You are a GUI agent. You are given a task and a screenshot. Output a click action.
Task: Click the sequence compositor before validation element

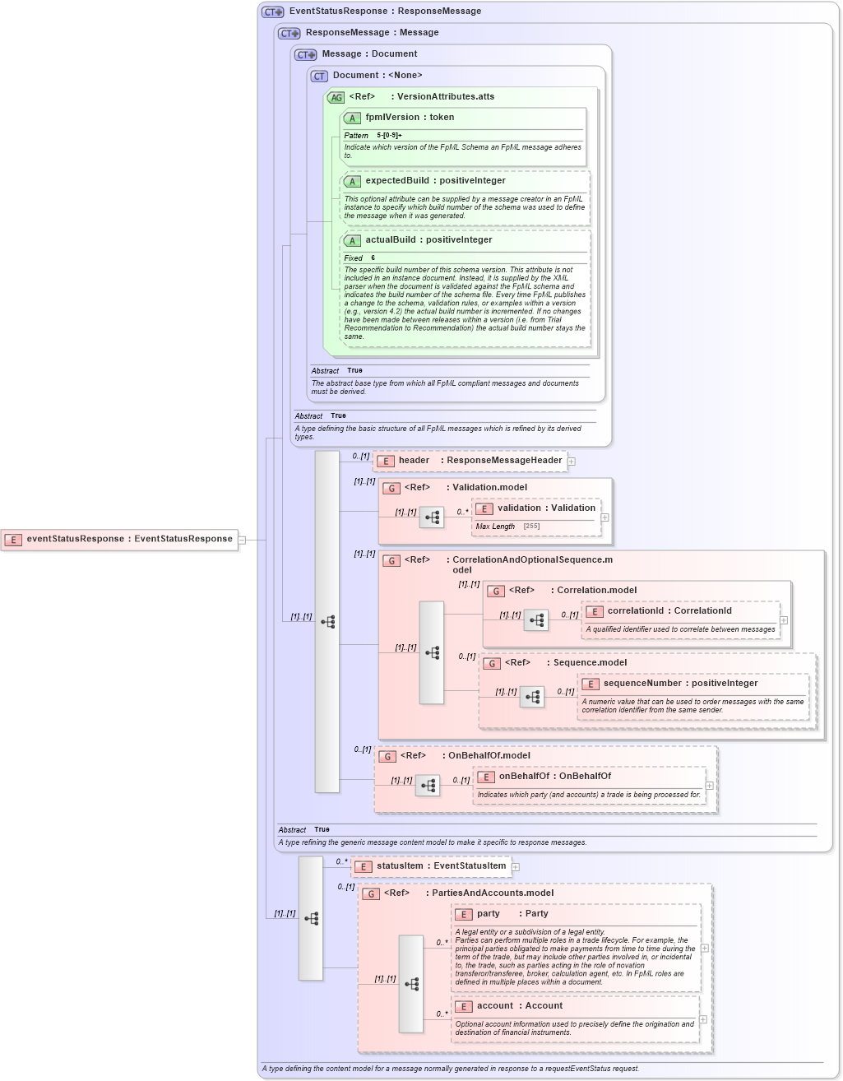click(432, 517)
